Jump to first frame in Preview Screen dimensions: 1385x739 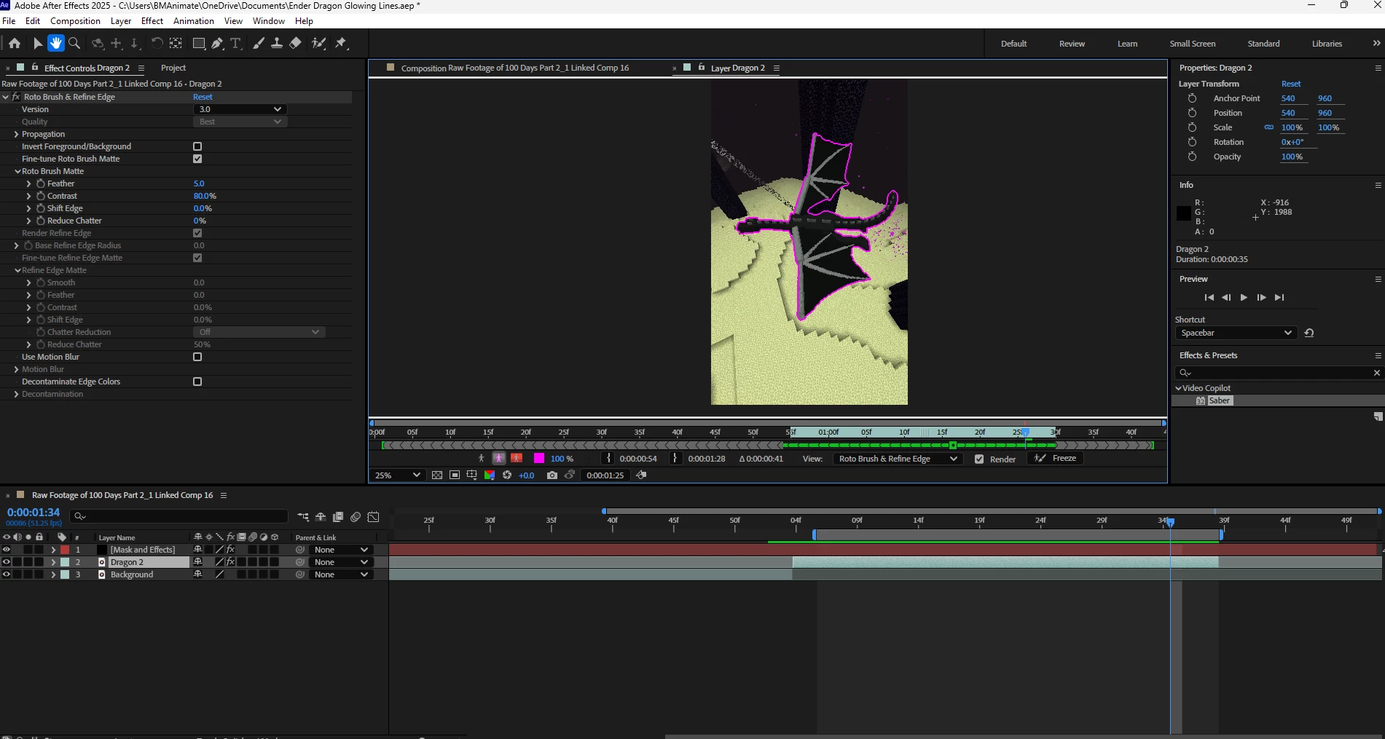click(1209, 297)
